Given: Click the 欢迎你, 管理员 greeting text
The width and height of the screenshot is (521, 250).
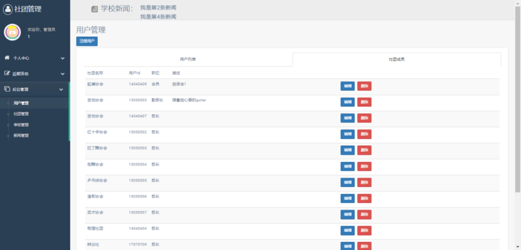Looking at the screenshot, I should [41, 29].
